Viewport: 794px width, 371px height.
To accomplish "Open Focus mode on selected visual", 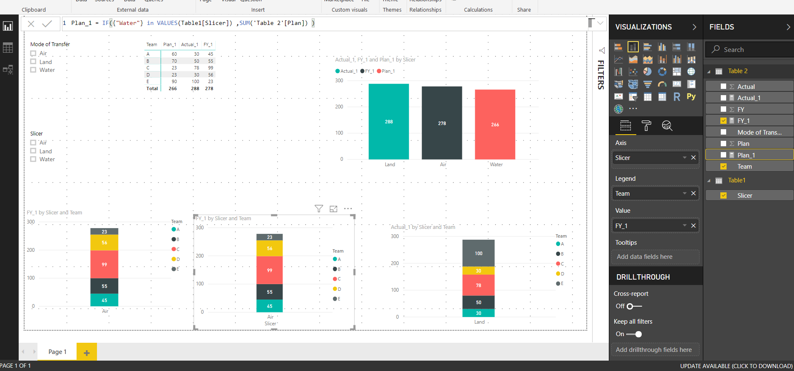I will click(333, 209).
